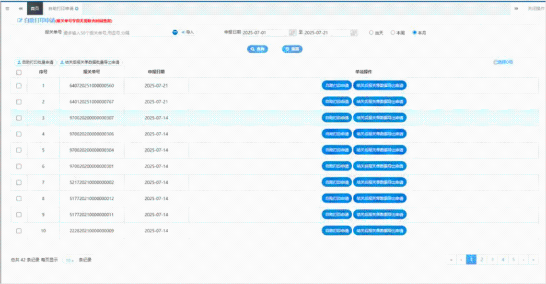Open the records-per-page dropdown showing 10
Viewport: 546px width, 284px height.
70,260
